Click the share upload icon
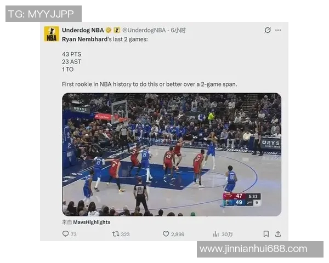The width and height of the screenshot is (329, 263). [x=278, y=234]
